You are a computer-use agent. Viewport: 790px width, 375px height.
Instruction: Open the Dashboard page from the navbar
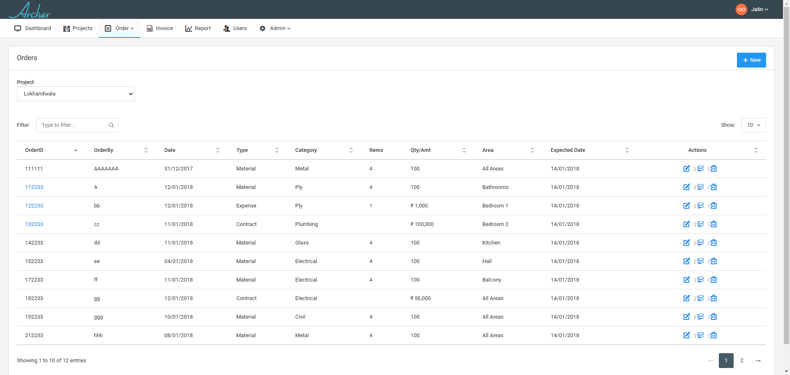[33, 28]
